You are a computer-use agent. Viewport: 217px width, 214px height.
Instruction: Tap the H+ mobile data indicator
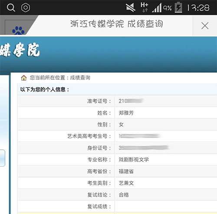[145, 7]
